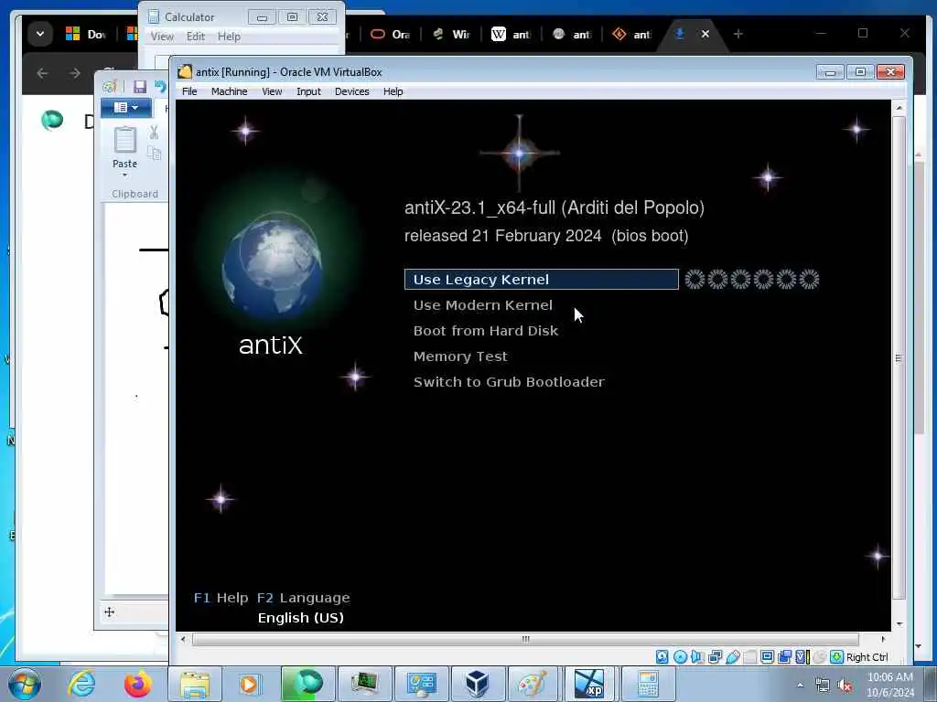Click F1 Help on antiX boot screen

coord(221,598)
